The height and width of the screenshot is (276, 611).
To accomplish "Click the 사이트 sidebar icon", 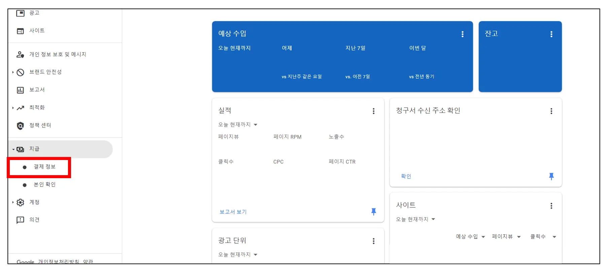I will coord(21,31).
